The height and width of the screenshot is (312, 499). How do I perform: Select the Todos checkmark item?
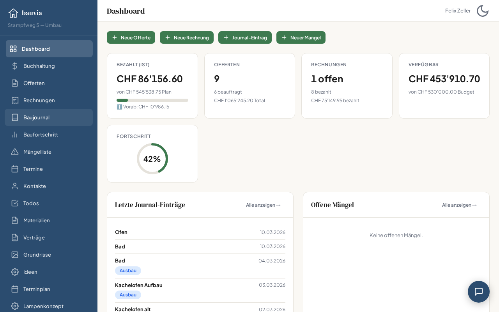click(x=31, y=203)
